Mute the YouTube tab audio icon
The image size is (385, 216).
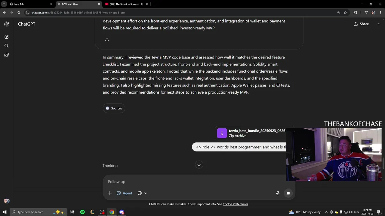click(142, 4)
